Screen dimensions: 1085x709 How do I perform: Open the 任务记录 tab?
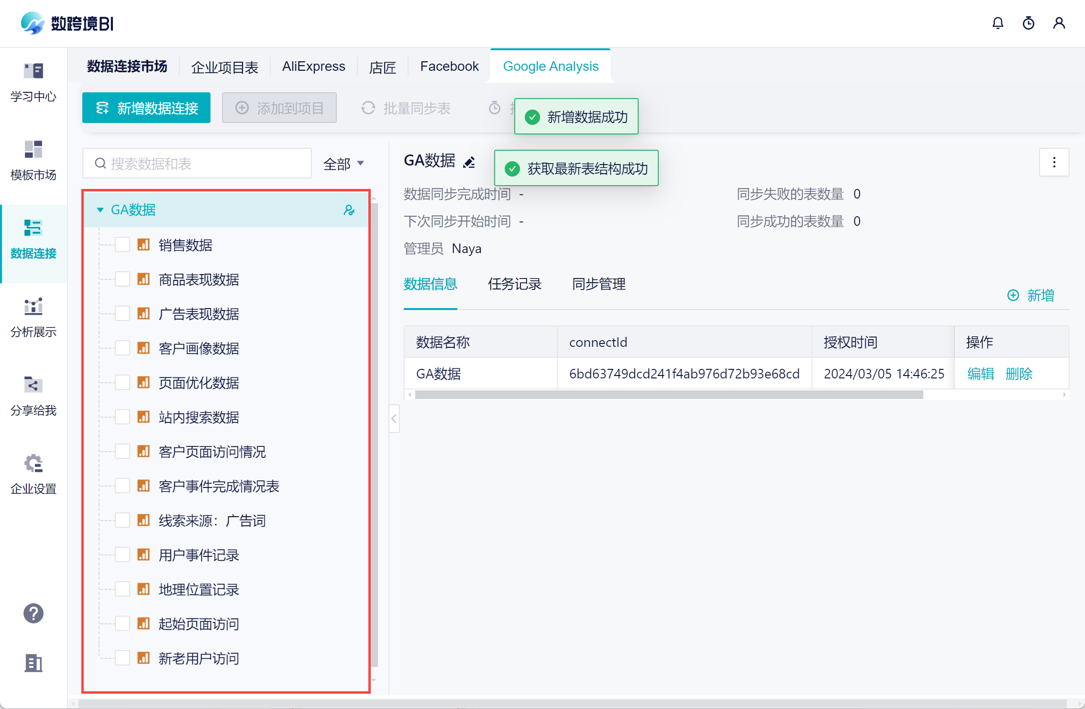(514, 284)
